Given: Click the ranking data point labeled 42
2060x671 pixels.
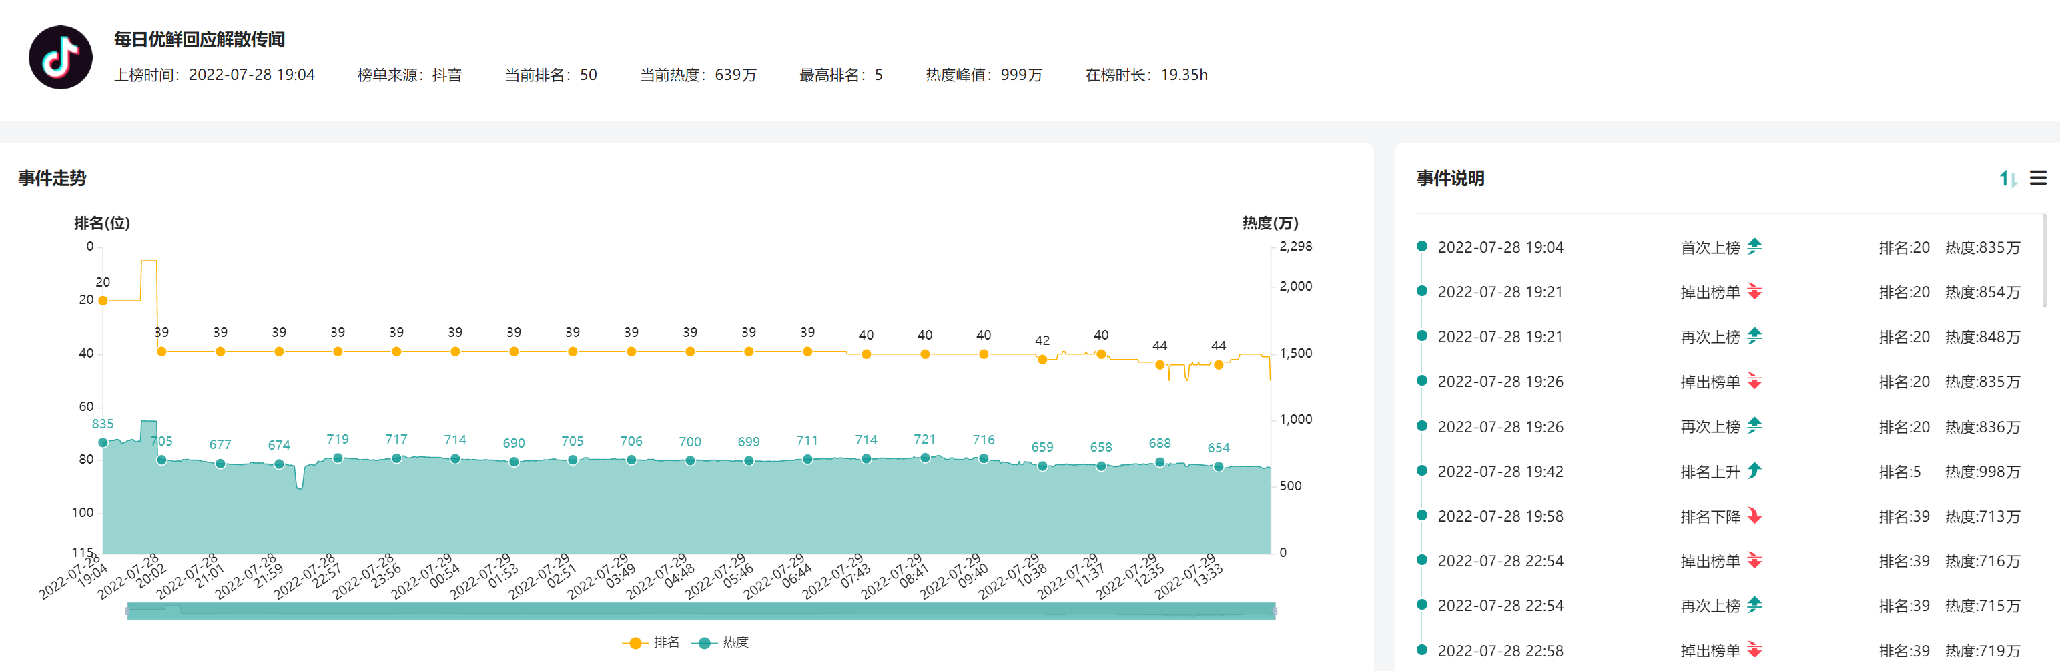Looking at the screenshot, I should tap(1042, 360).
